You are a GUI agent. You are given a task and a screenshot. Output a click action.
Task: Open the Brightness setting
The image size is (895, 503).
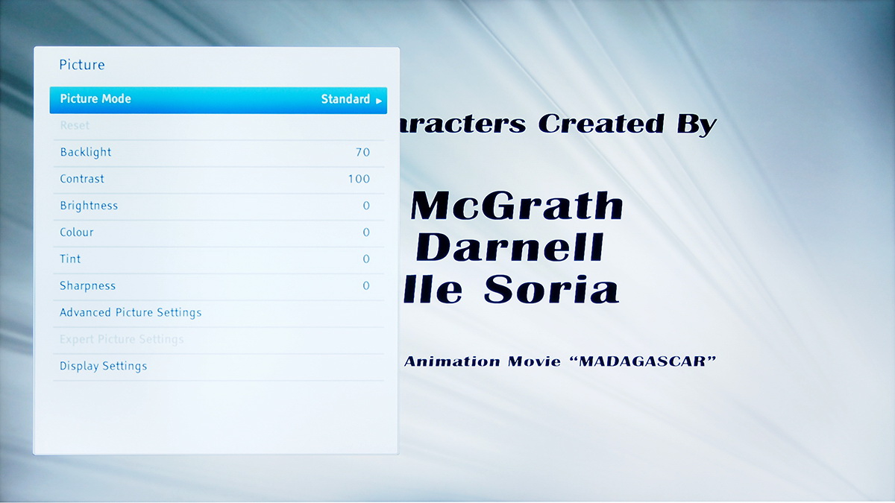[x=218, y=206]
